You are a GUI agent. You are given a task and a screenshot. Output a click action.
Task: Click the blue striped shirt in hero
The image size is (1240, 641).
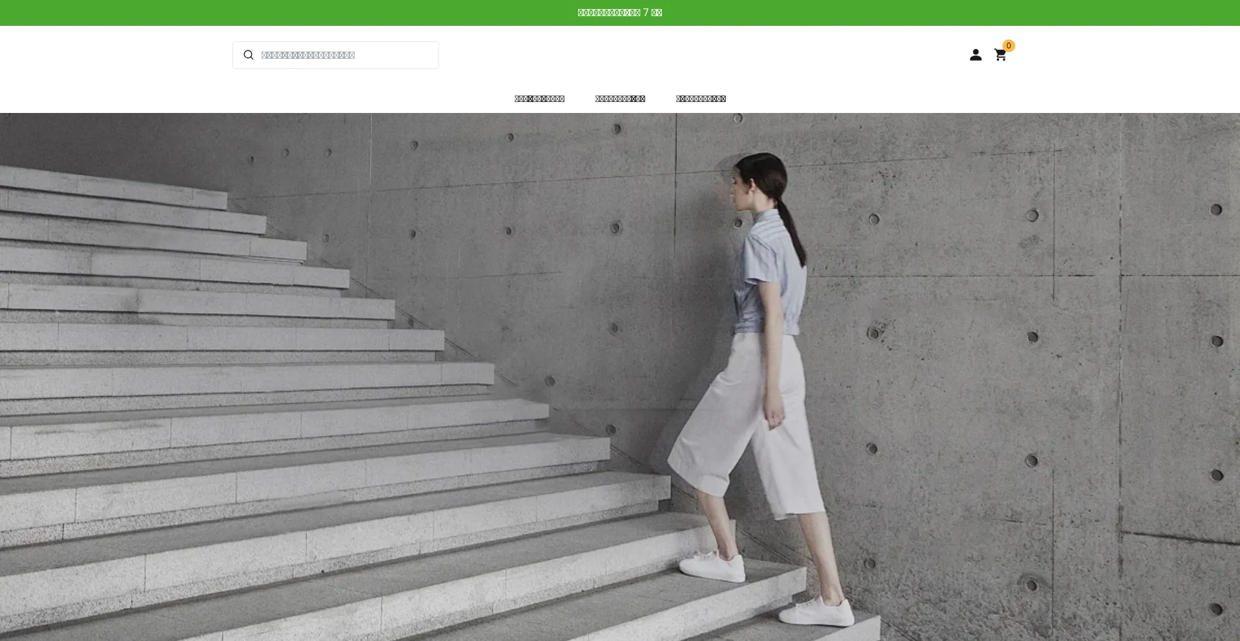(x=772, y=278)
